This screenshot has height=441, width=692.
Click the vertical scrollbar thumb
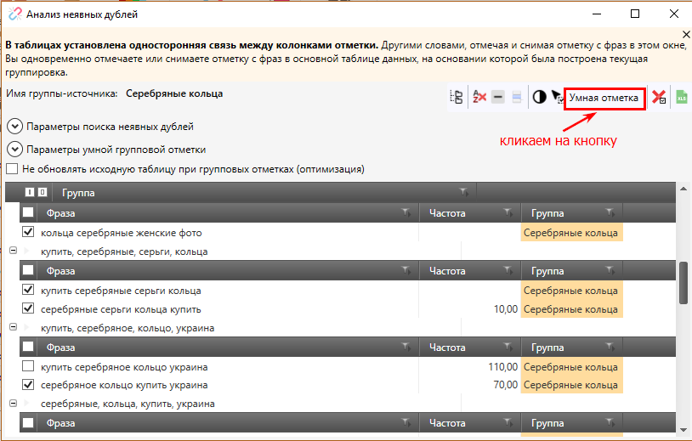coord(683,283)
